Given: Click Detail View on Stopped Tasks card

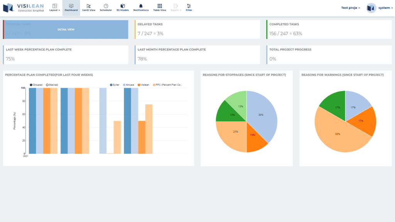Looking at the screenshot, I should pos(66,29).
